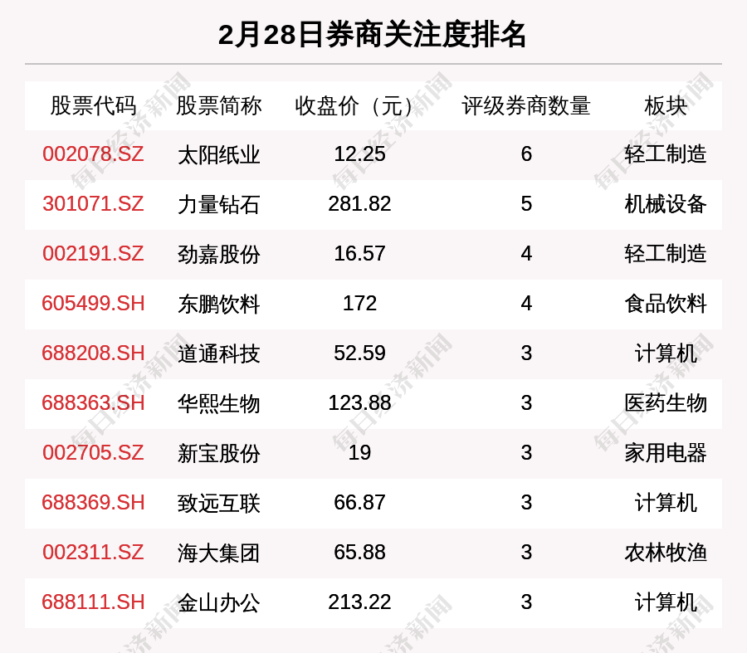The image size is (747, 653).
Task: Click closing price 123.88
Action: point(359,403)
